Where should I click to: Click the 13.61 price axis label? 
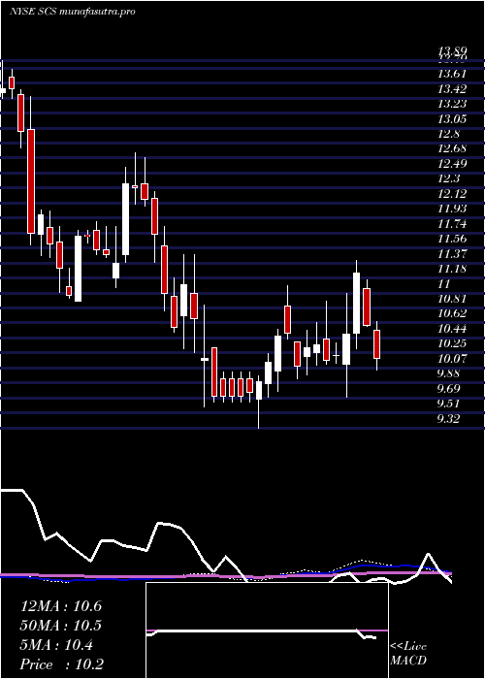(452, 74)
